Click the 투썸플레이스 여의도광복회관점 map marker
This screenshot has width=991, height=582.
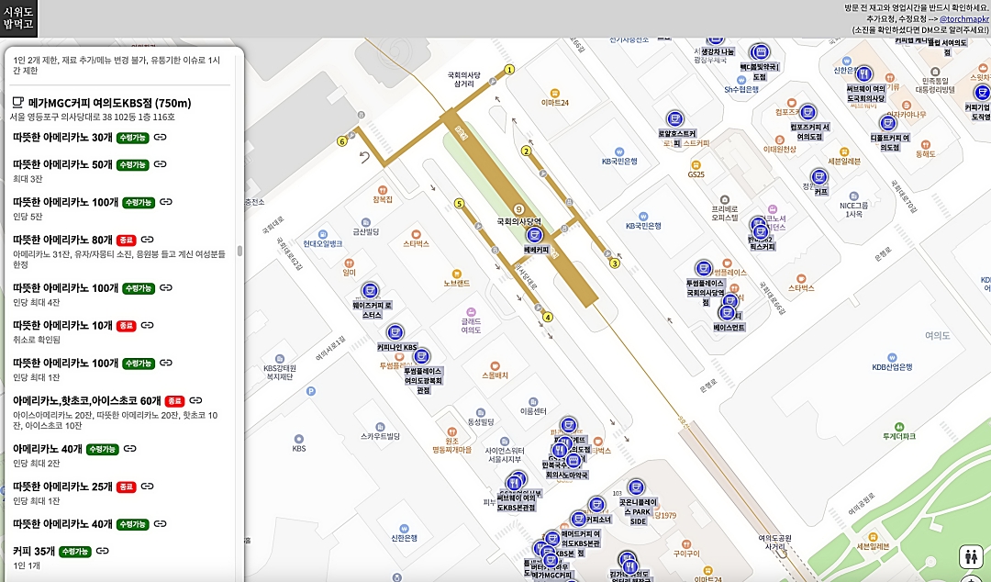click(x=421, y=356)
